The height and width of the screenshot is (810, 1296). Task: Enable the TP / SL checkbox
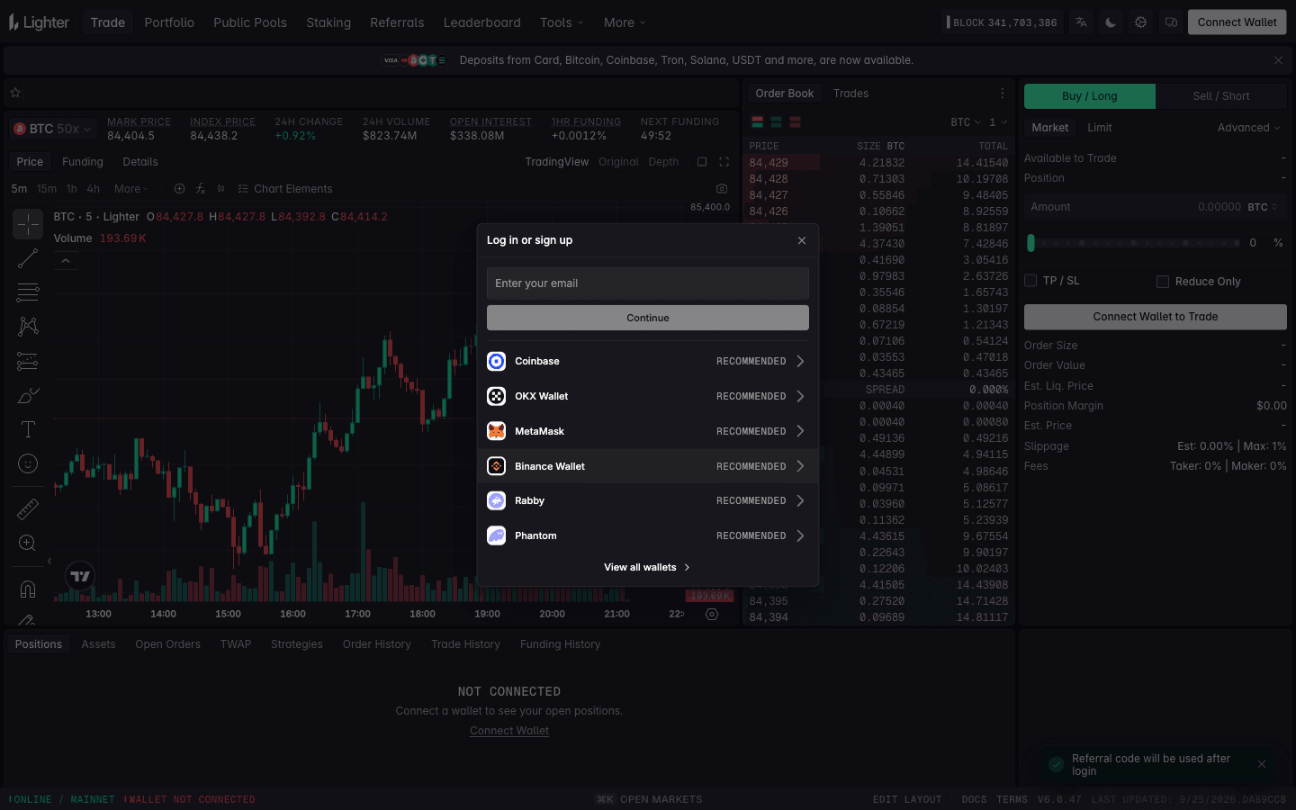1031,281
